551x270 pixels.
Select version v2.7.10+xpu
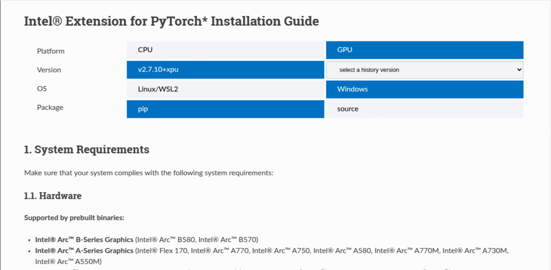point(225,69)
